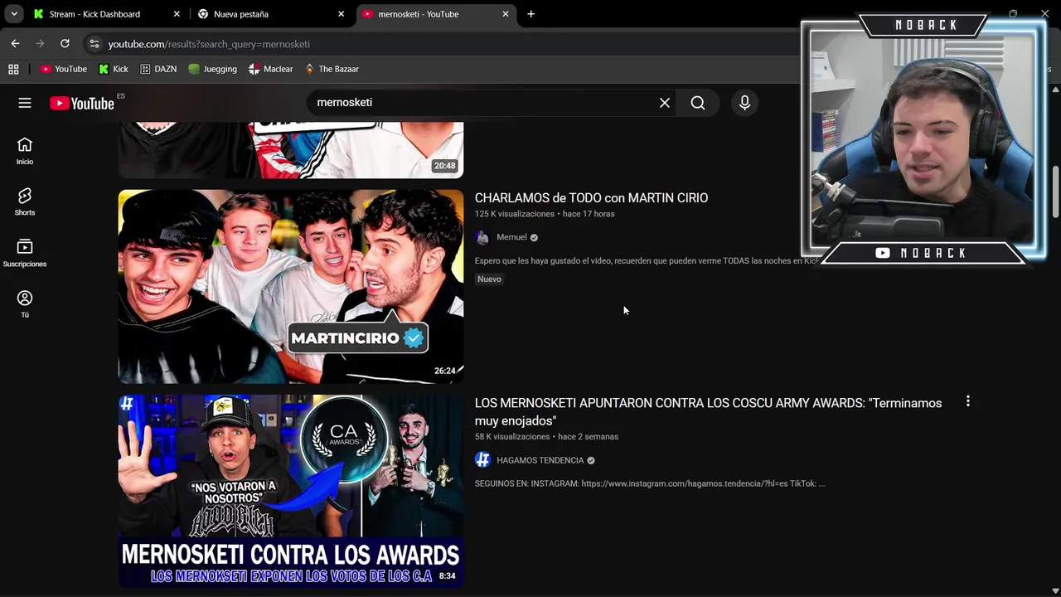
Task: Click the 'SEGUINOS EN: INSTAGRAM' description
Action: click(x=650, y=483)
